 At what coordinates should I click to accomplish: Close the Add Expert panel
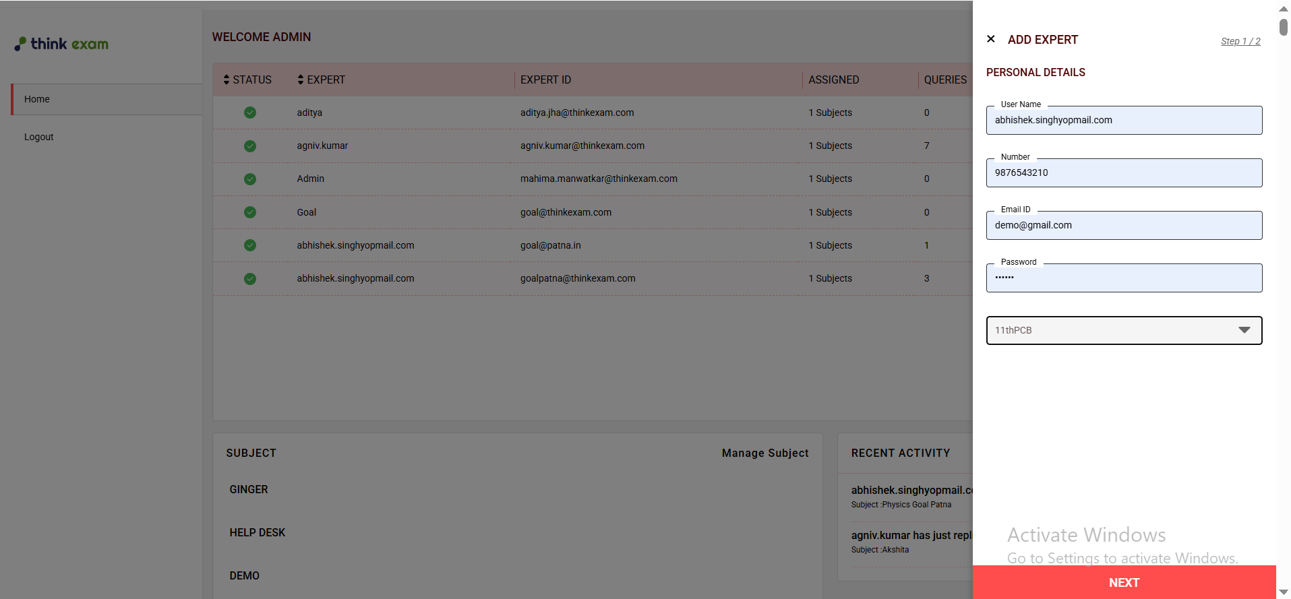(x=990, y=39)
